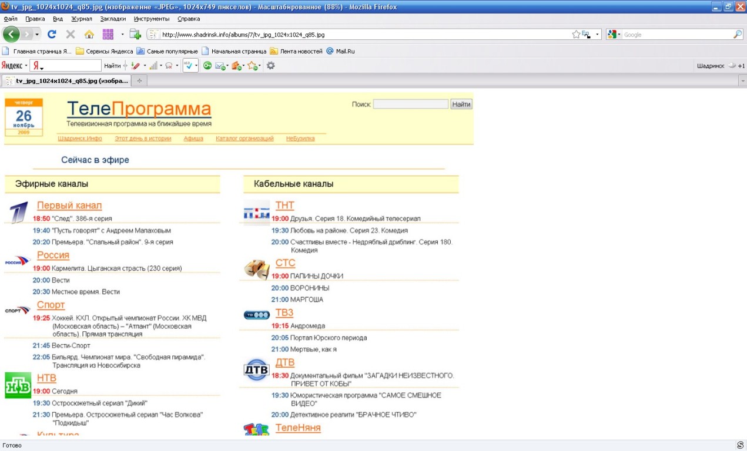This screenshot has width=747, height=451.
Task: Click the green key login icon
Action: pos(207,66)
